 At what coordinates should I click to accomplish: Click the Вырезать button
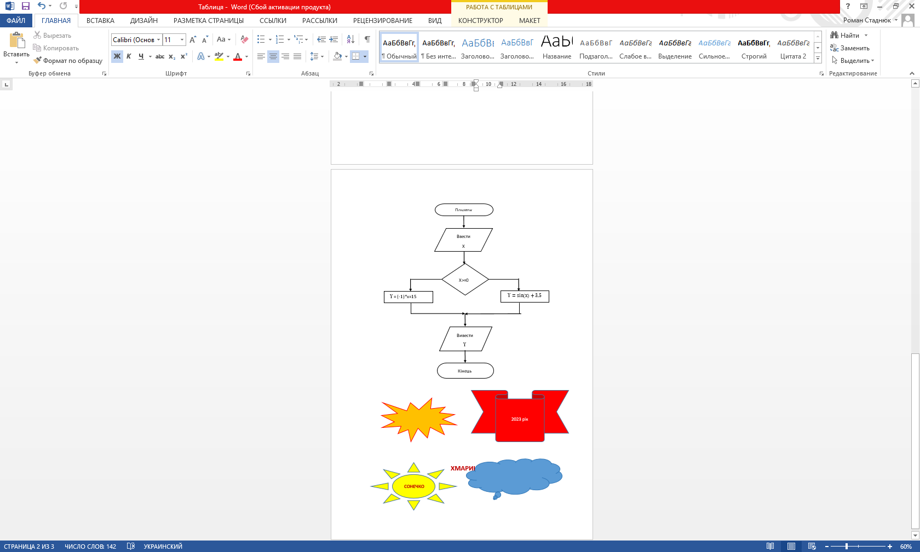tap(53, 36)
